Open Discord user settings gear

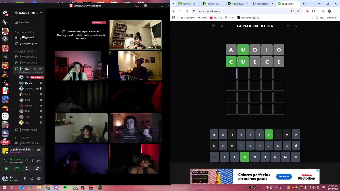tap(39, 179)
